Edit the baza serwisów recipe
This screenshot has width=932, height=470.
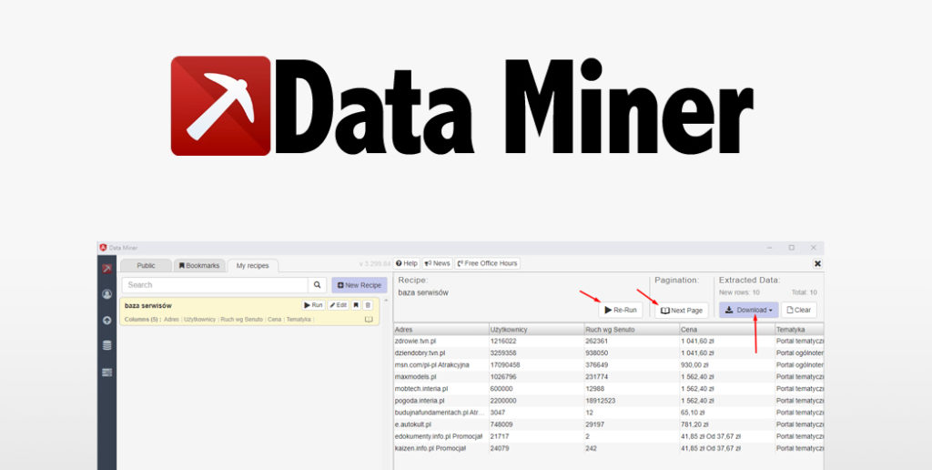click(x=339, y=305)
